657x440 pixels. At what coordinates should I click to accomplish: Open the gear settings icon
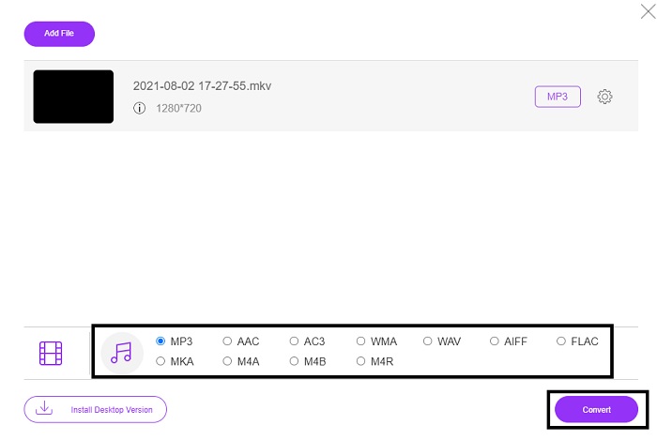click(604, 97)
